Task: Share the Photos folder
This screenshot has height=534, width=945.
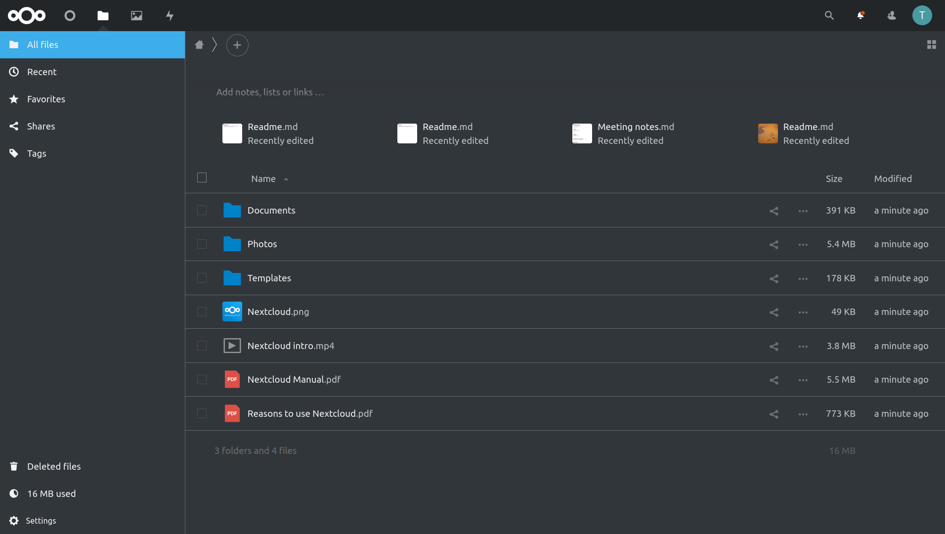Action: (774, 244)
